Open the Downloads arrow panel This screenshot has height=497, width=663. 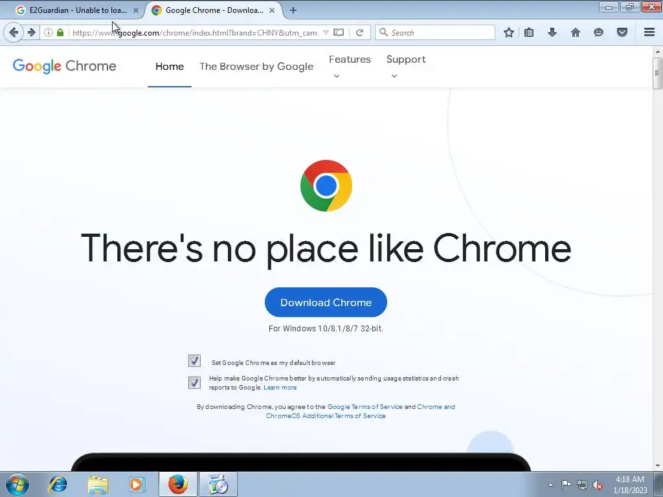(x=552, y=32)
